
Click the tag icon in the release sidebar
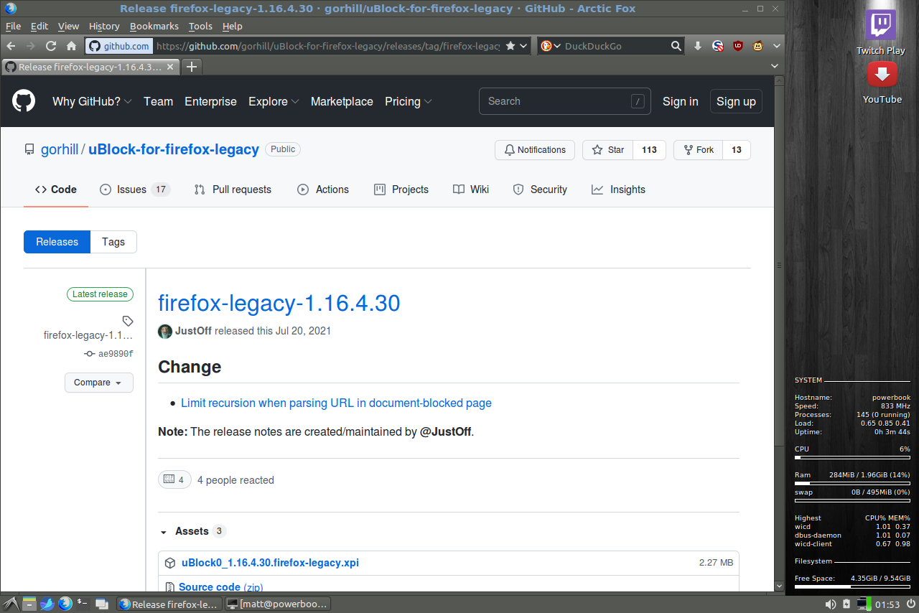pyautogui.click(x=128, y=321)
